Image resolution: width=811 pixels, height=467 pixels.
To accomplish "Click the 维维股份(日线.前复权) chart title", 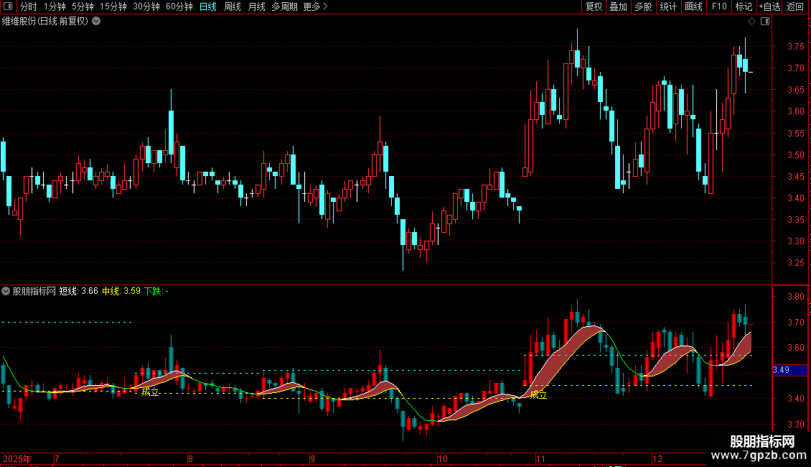I will click(45, 22).
